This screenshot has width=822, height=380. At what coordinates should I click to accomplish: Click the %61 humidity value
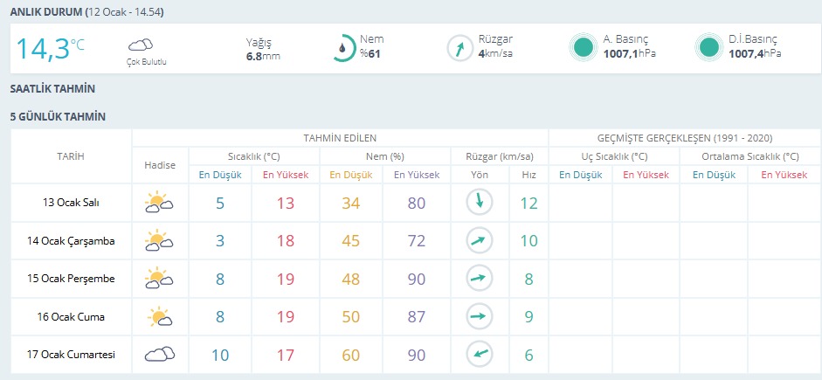pos(370,53)
